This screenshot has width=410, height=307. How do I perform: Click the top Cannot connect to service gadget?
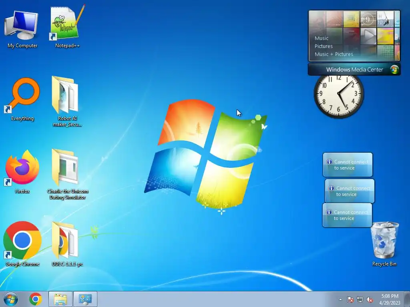coord(348,165)
